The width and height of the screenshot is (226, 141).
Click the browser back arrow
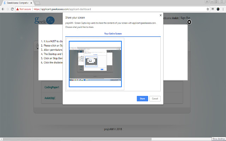click(x=3, y=8)
